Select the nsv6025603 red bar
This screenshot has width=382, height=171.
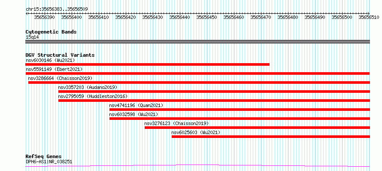pyautogui.click(x=271, y=137)
